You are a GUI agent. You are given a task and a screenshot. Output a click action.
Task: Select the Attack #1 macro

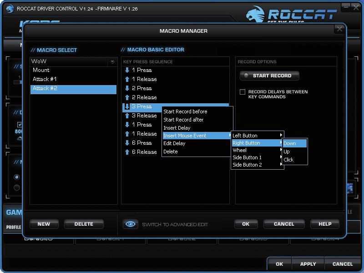73,79
